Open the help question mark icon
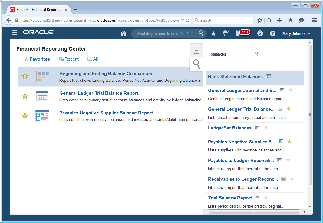This screenshot has height=223, width=323. (273, 33)
